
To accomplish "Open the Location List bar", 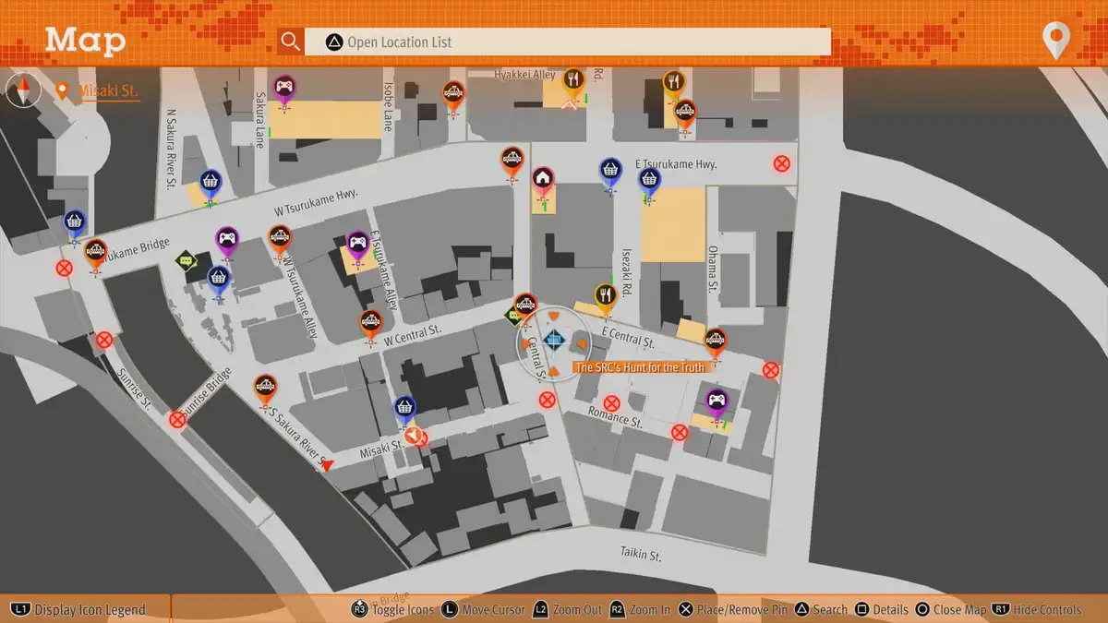I will click(x=568, y=42).
